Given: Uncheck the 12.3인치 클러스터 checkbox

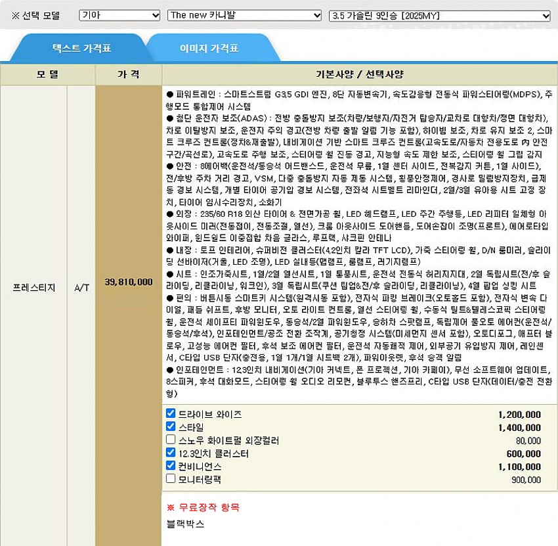Looking at the screenshot, I should click(x=171, y=453).
